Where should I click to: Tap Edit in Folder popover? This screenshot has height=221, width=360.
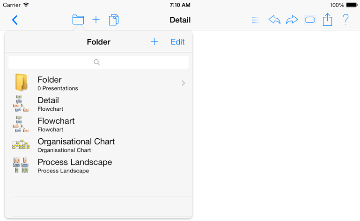[x=177, y=42]
